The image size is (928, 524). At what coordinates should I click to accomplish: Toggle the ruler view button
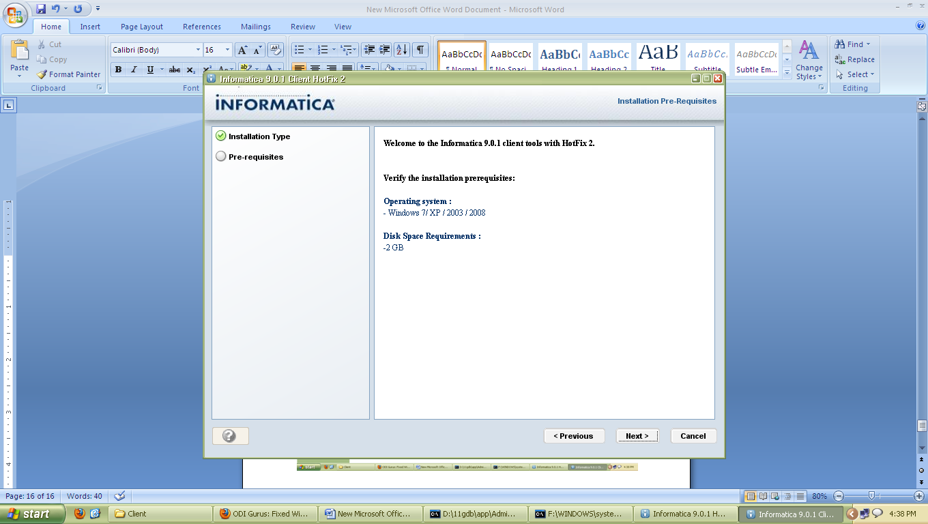click(922, 105)
